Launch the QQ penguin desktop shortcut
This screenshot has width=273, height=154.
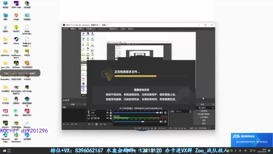pyautogui.click(x=16, y=100)
